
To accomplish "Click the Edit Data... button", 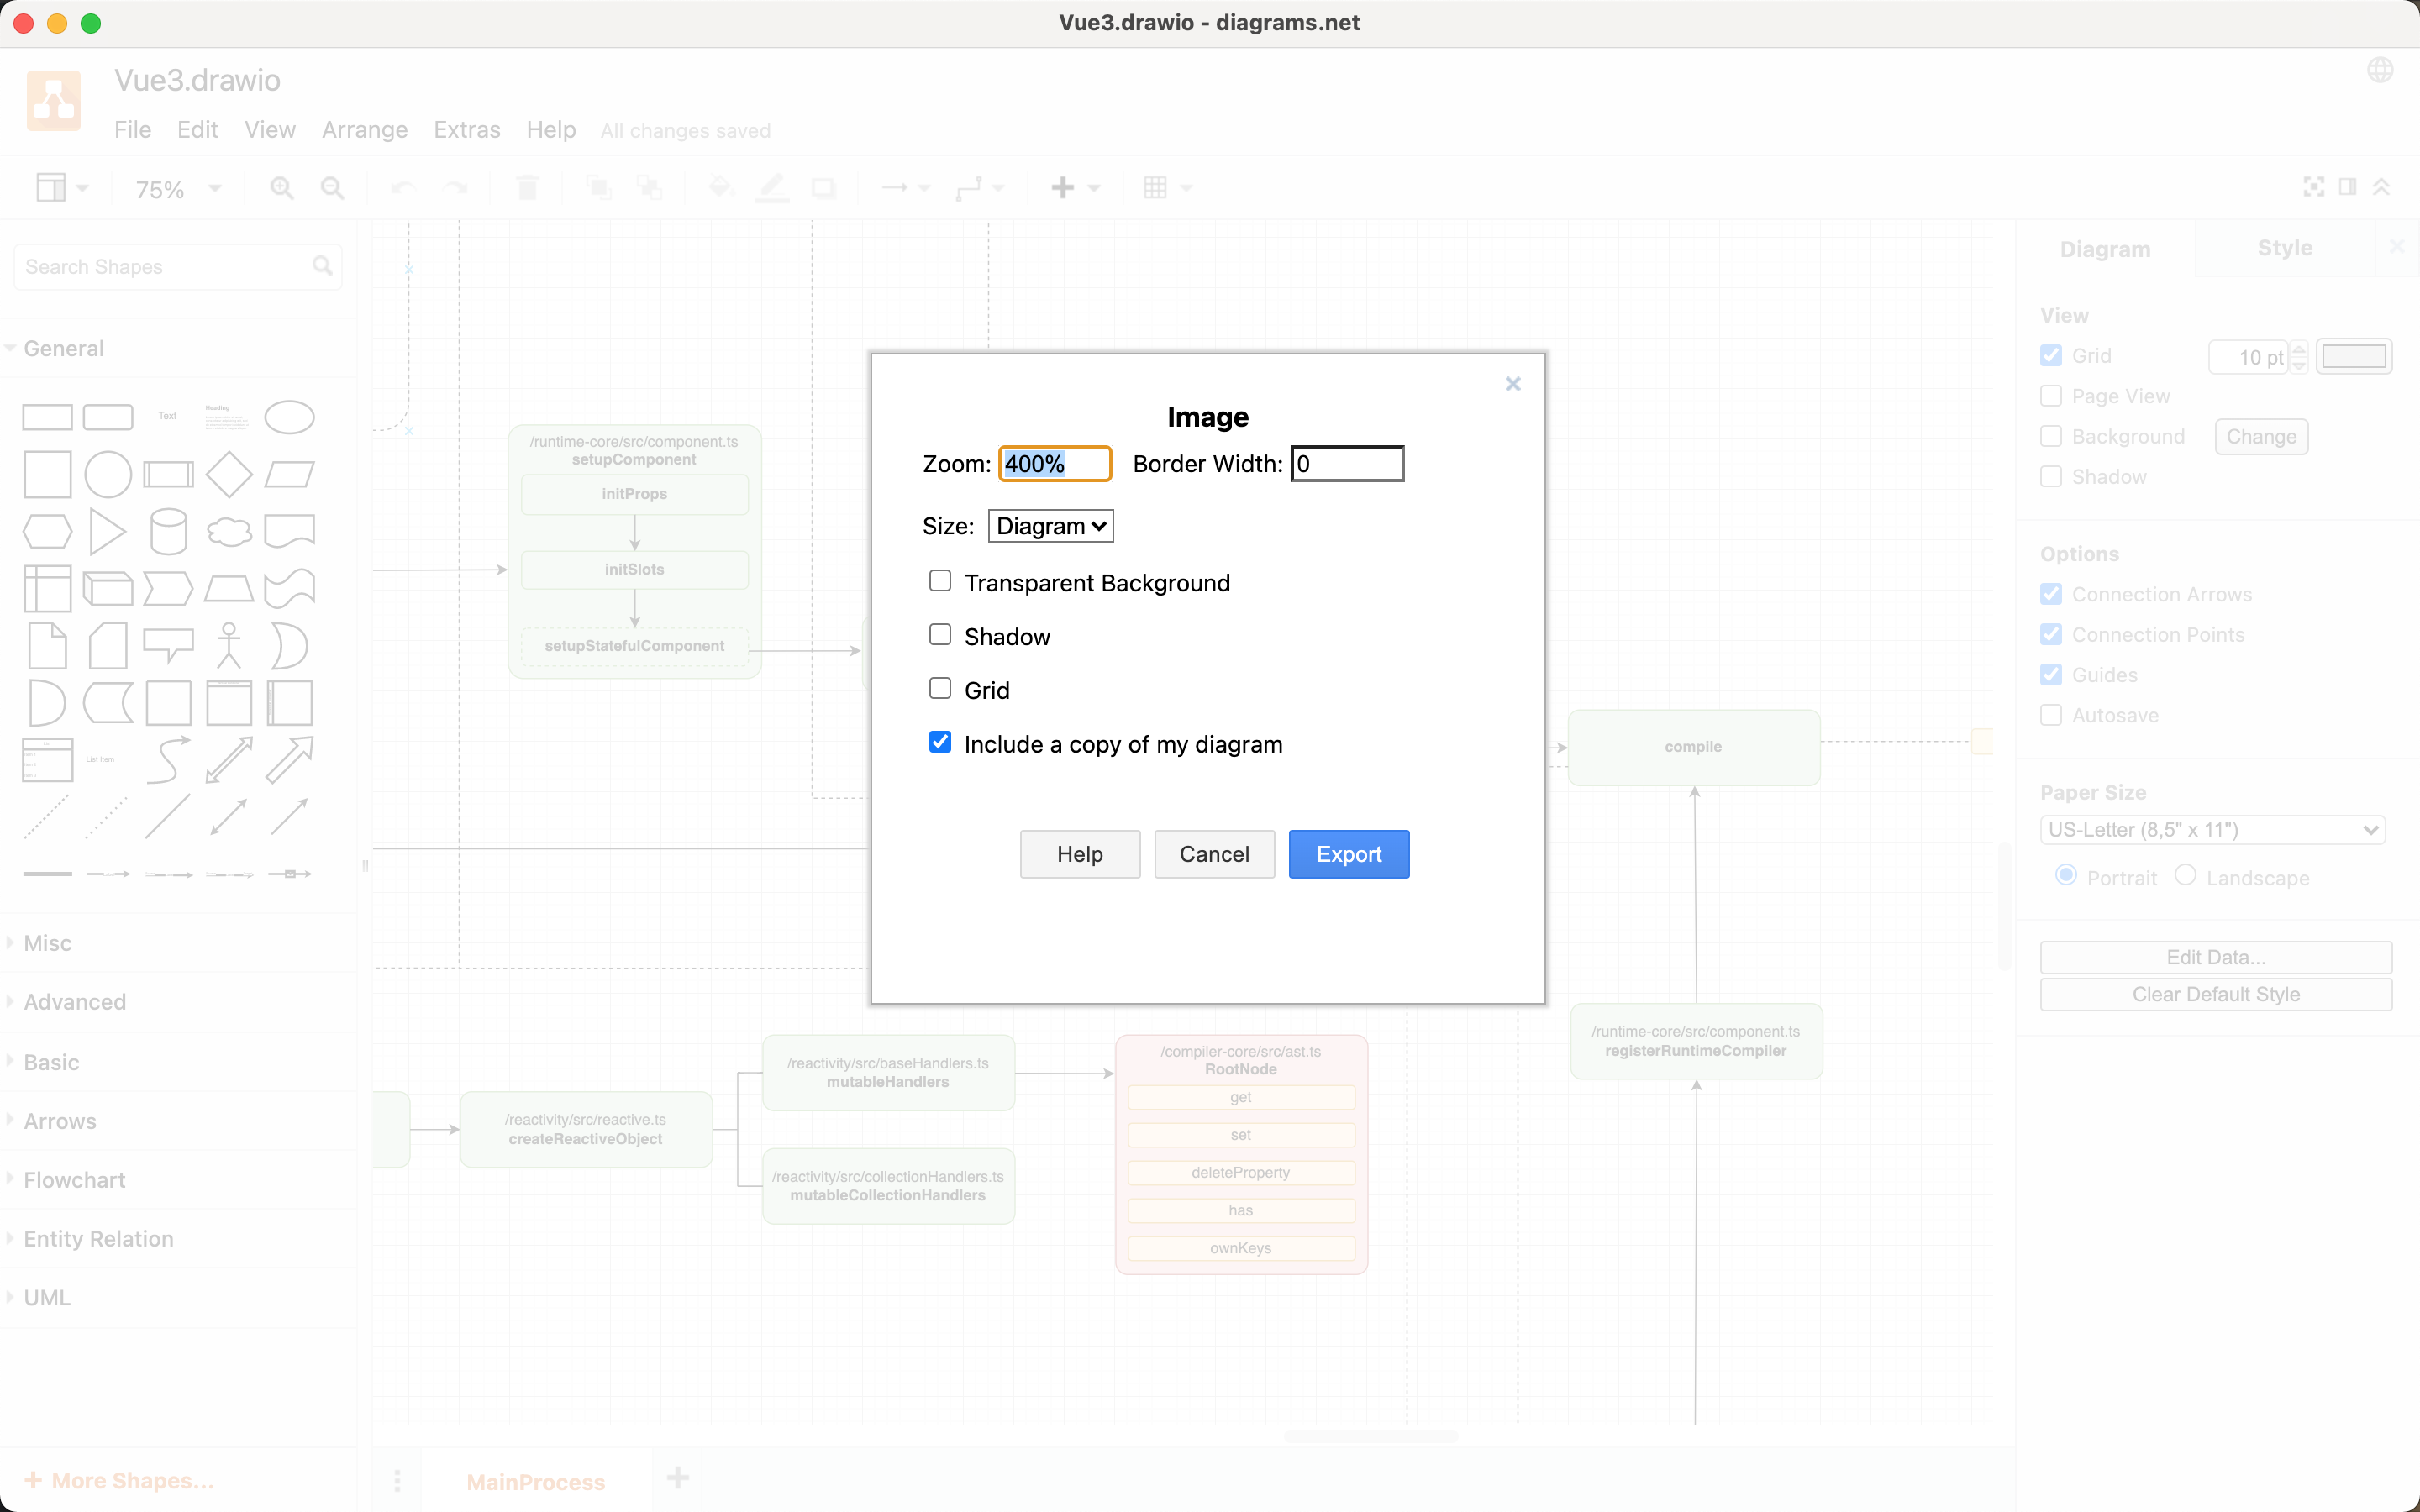I will (x=2216, y=957).
